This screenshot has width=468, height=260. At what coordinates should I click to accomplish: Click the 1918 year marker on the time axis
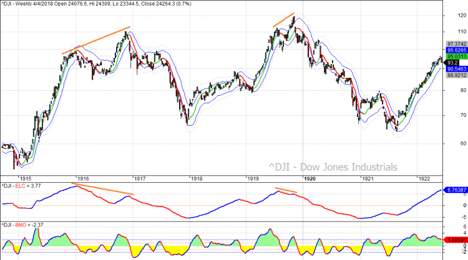(x=195, y=177)
